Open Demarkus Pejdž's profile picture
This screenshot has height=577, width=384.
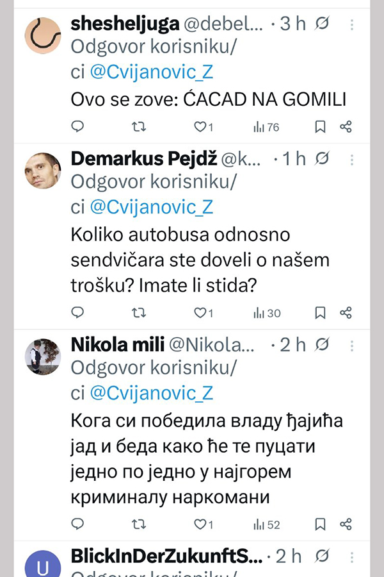43,170
